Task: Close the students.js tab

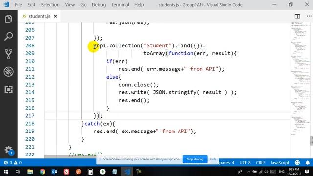Action: pyautogui.click(x=55, y=16)
